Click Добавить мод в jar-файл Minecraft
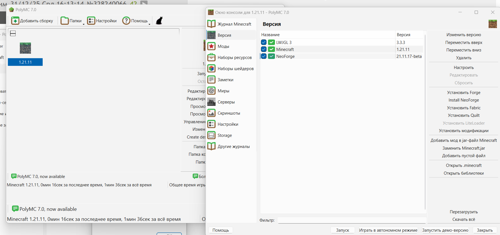Viewport: 500px width, 235px height. tap(463, 140)
